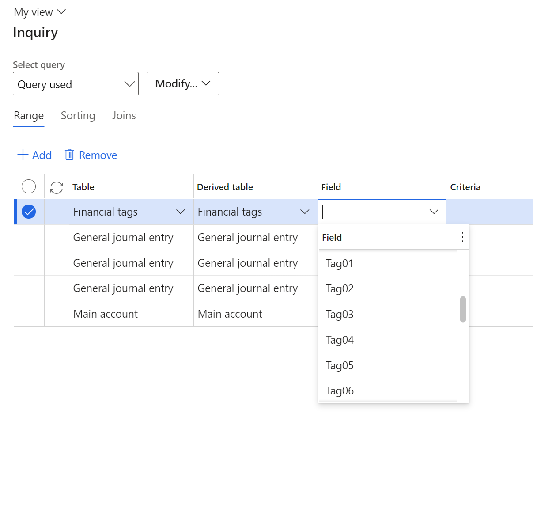
Task: Choose Tag04 from the field list
Action: [340, 340]
